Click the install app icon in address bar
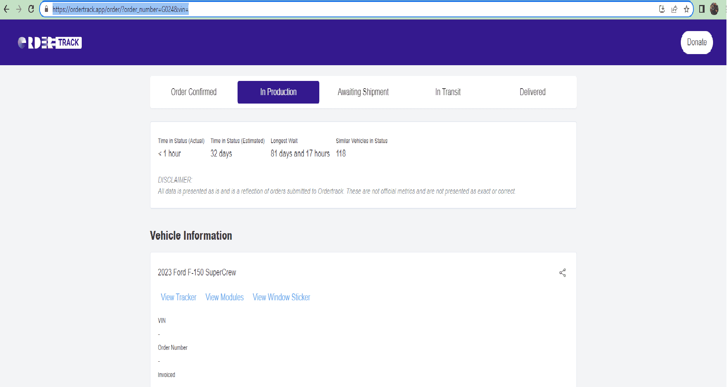Image resolution: width=728 pixels, height=387 pixels. (662, 9)
